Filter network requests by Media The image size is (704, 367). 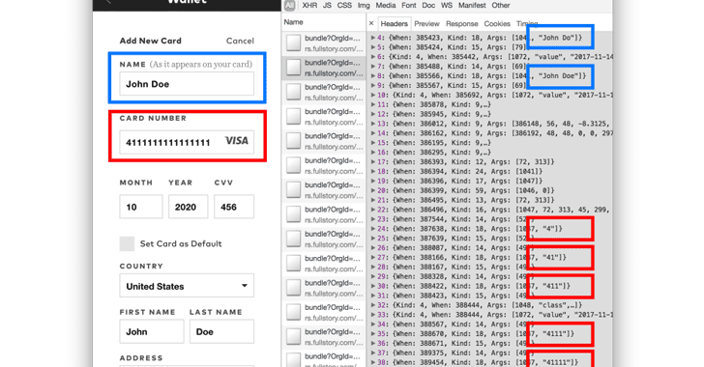click(386, 6)
